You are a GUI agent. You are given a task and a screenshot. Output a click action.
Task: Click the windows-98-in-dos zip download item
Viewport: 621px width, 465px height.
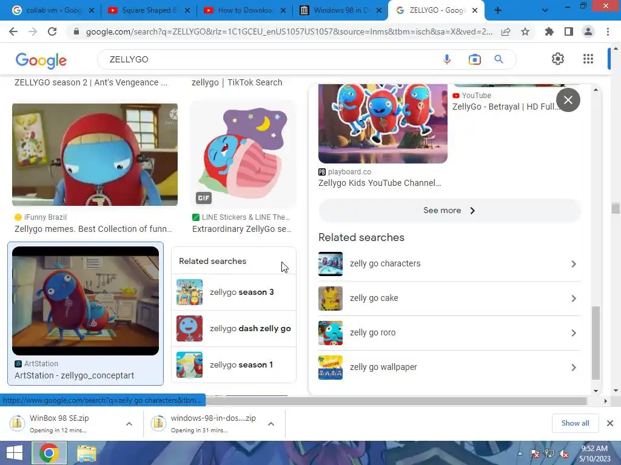pyautogui.click(x=206, y=423)
